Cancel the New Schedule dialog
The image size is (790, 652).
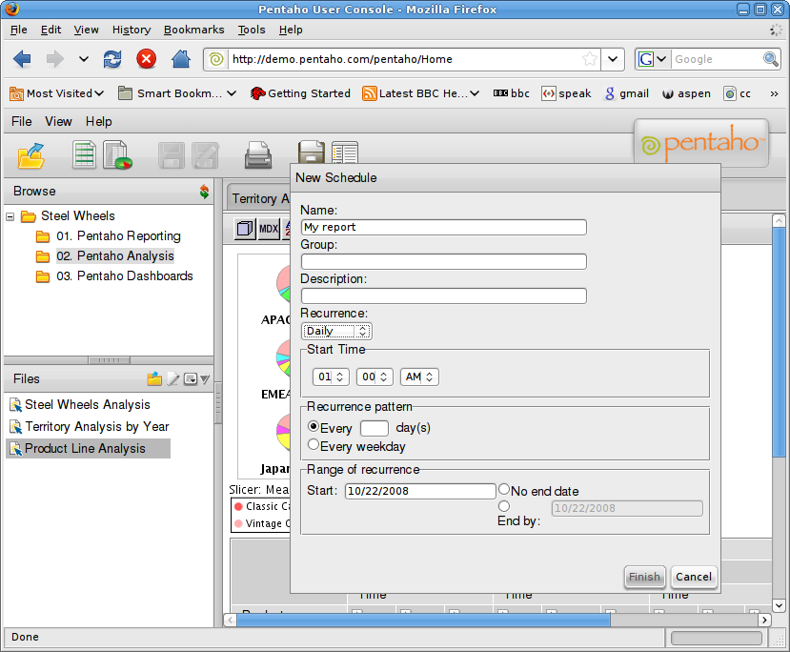click(694, 577)
